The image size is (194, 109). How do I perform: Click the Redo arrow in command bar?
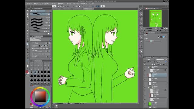[x=71, y=6]
